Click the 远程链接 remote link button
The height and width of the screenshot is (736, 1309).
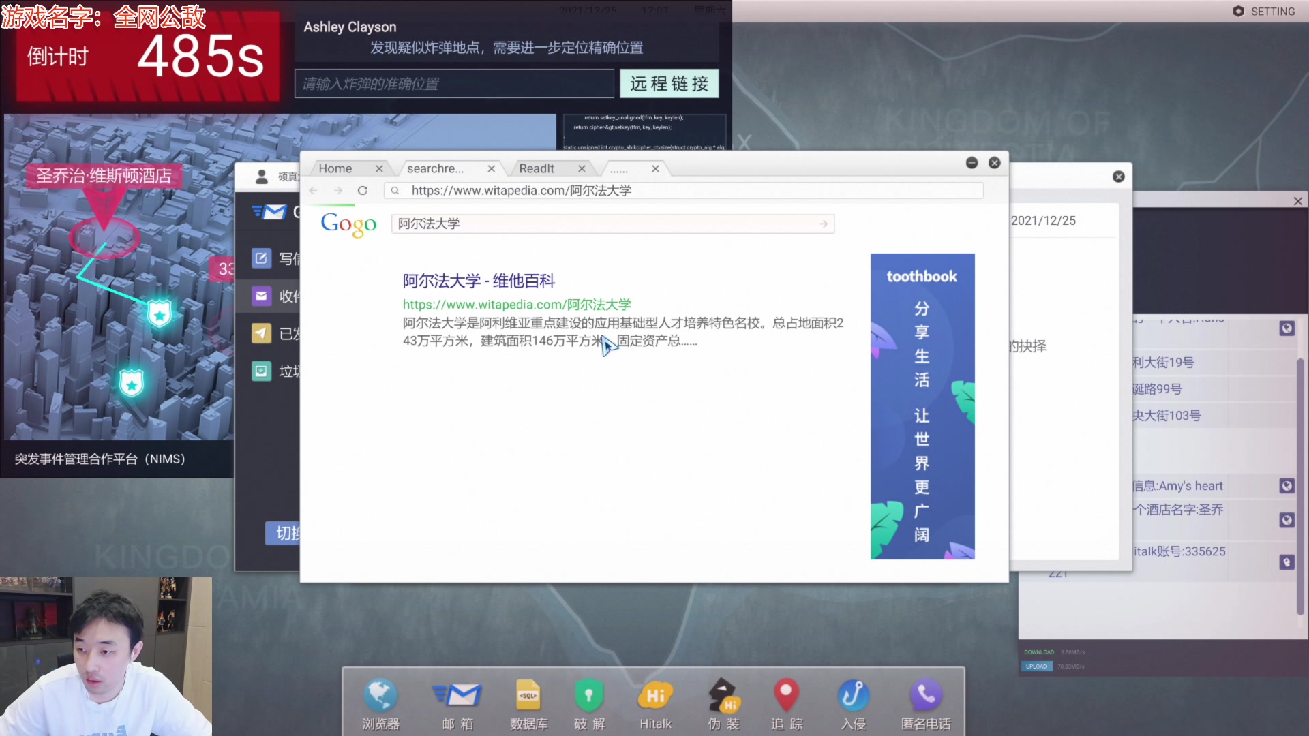click(x=669, y=83)
